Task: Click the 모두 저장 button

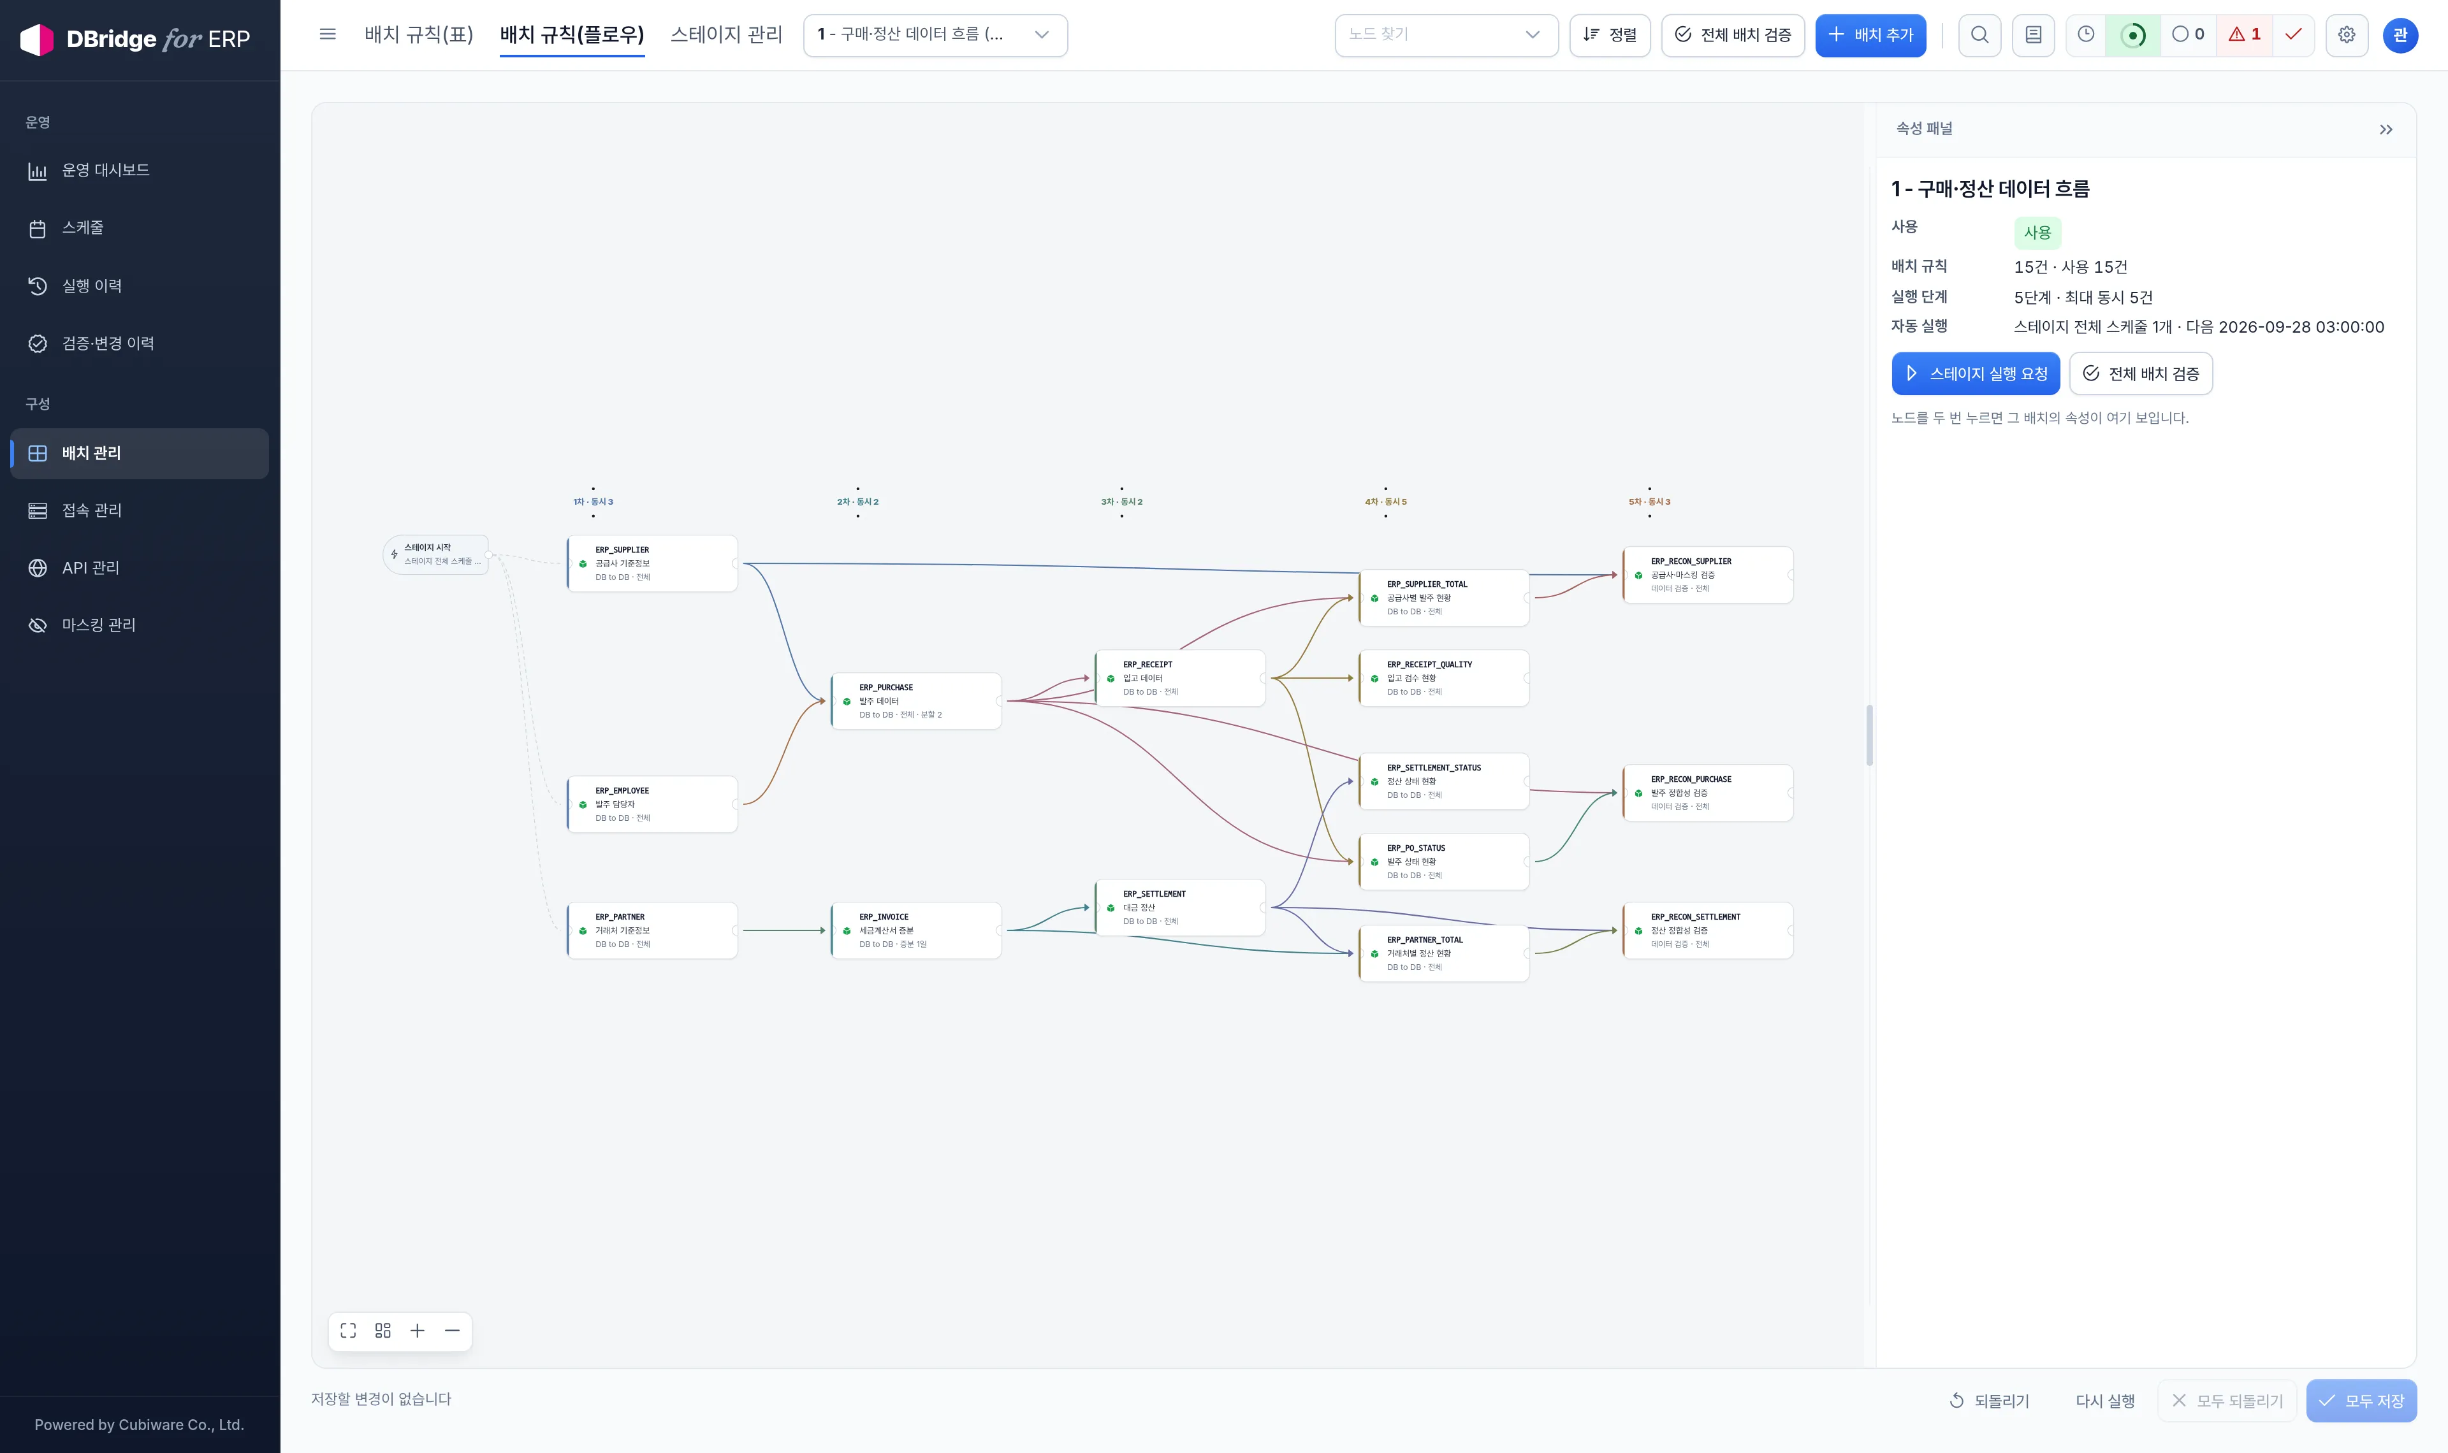Action: click(x=2361, y=1401)
